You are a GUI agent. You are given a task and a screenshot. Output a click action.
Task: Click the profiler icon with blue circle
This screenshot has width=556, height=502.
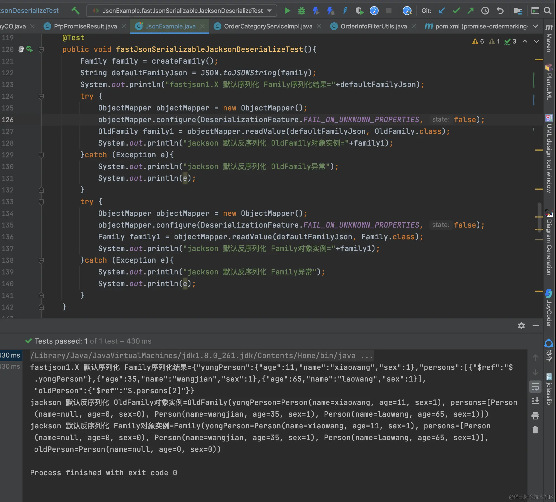(x=374, y=11)
